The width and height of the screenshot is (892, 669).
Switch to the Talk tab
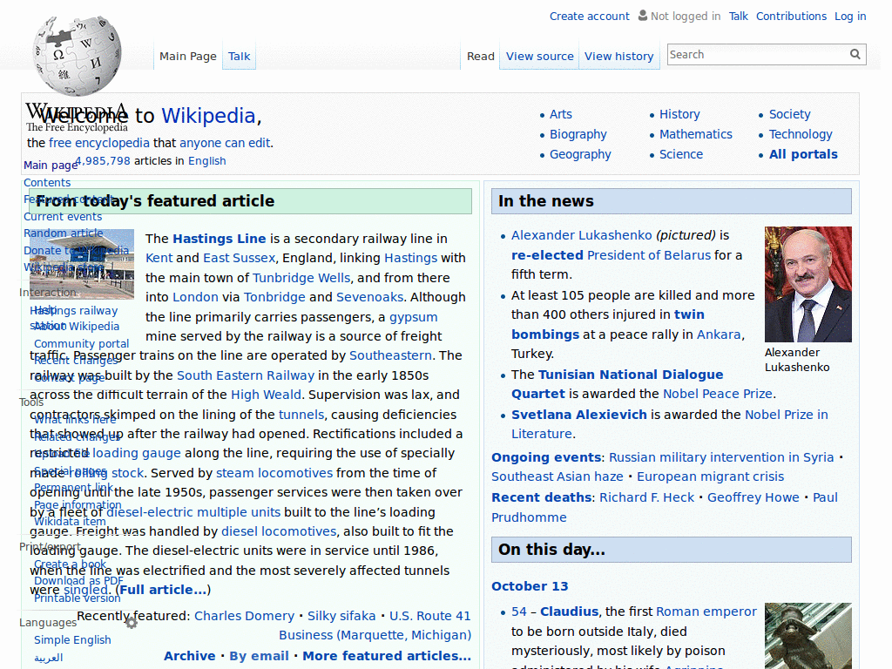pos(239,56)
